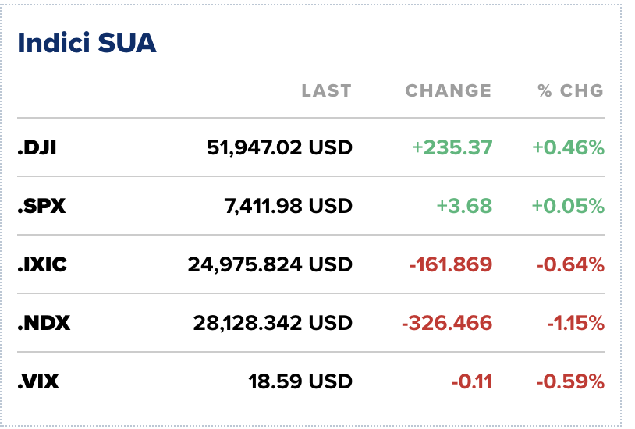The image size is (635, 429).
Task: Click the % CHG column header
Action: 570,90
